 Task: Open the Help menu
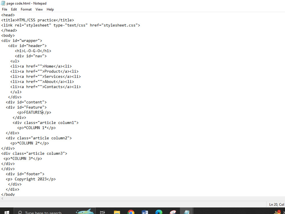(x=50, y=9)
